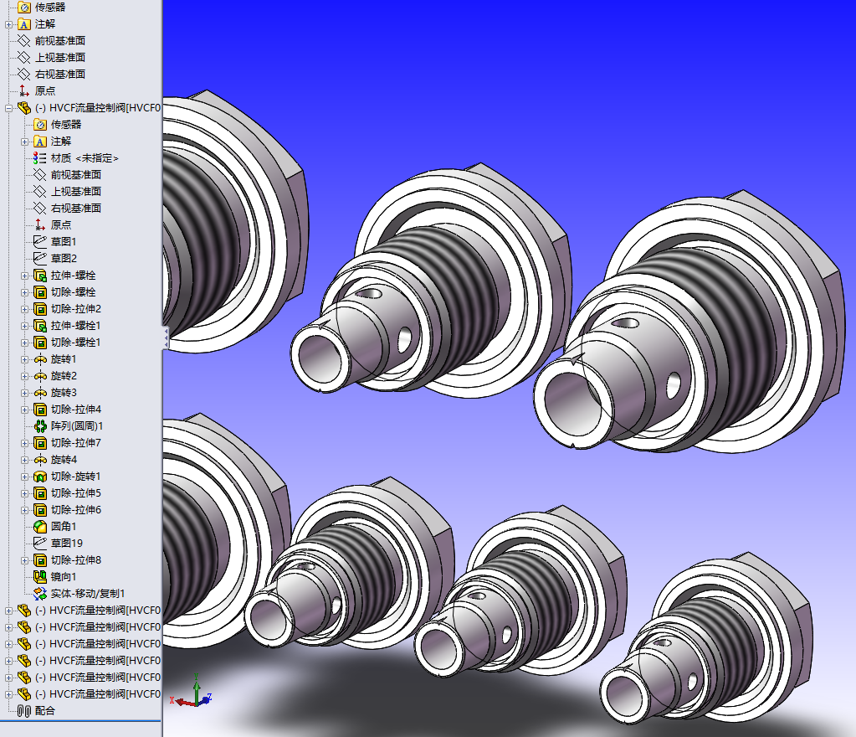Click the 阵列(圆周)1 circular pattern icon
This screenshot has height=737, width=856.
point(40,426)
